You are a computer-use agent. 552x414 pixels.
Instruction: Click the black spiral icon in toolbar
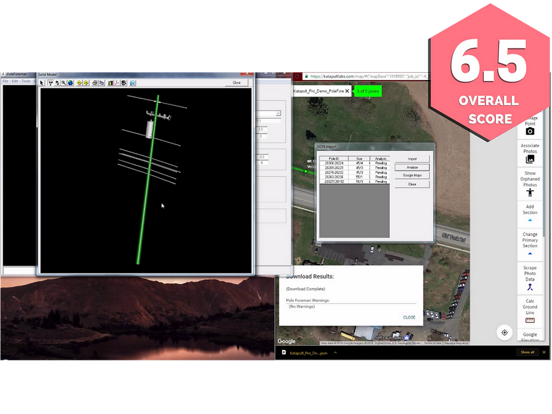124,83
